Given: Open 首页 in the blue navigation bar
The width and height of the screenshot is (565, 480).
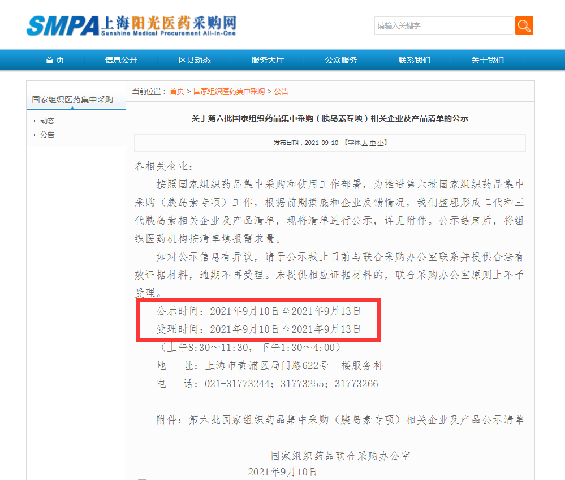Looking at the screenshot, I should tap(55, 60).
